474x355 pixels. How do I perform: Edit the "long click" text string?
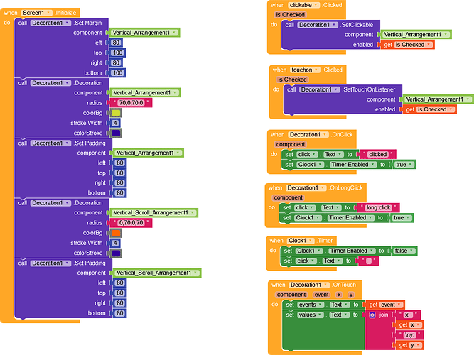point(378,207)
